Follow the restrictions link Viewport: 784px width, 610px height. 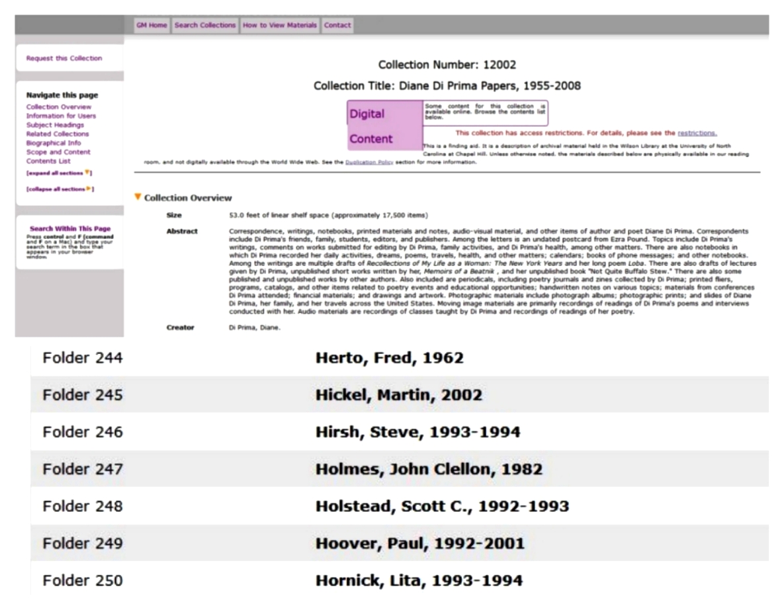coord(697,133)
